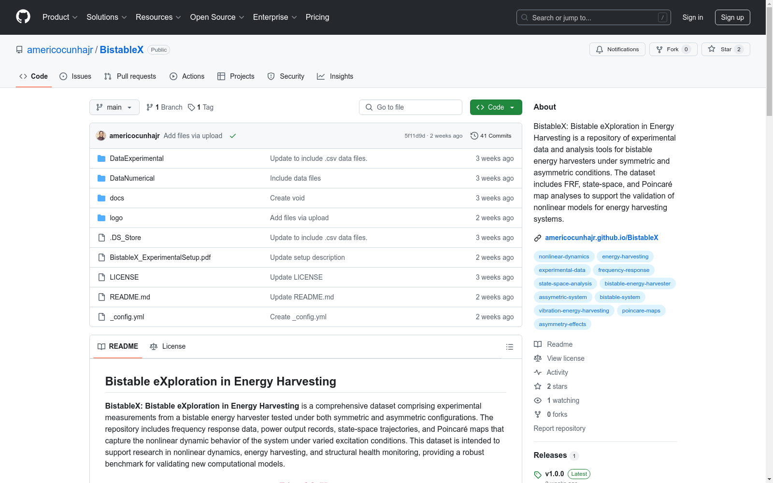Image resolution: width=773 pixels, height=483 pixels.
Task: Expand the Open Source menu
Action: (217, 17)
